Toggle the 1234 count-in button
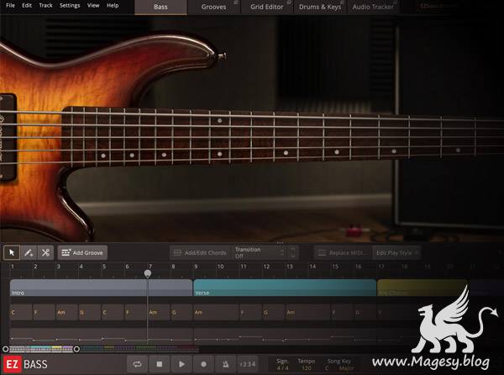The image size is (504, 375). pos(248,364)
